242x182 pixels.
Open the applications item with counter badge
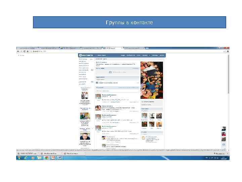point(86,82)
